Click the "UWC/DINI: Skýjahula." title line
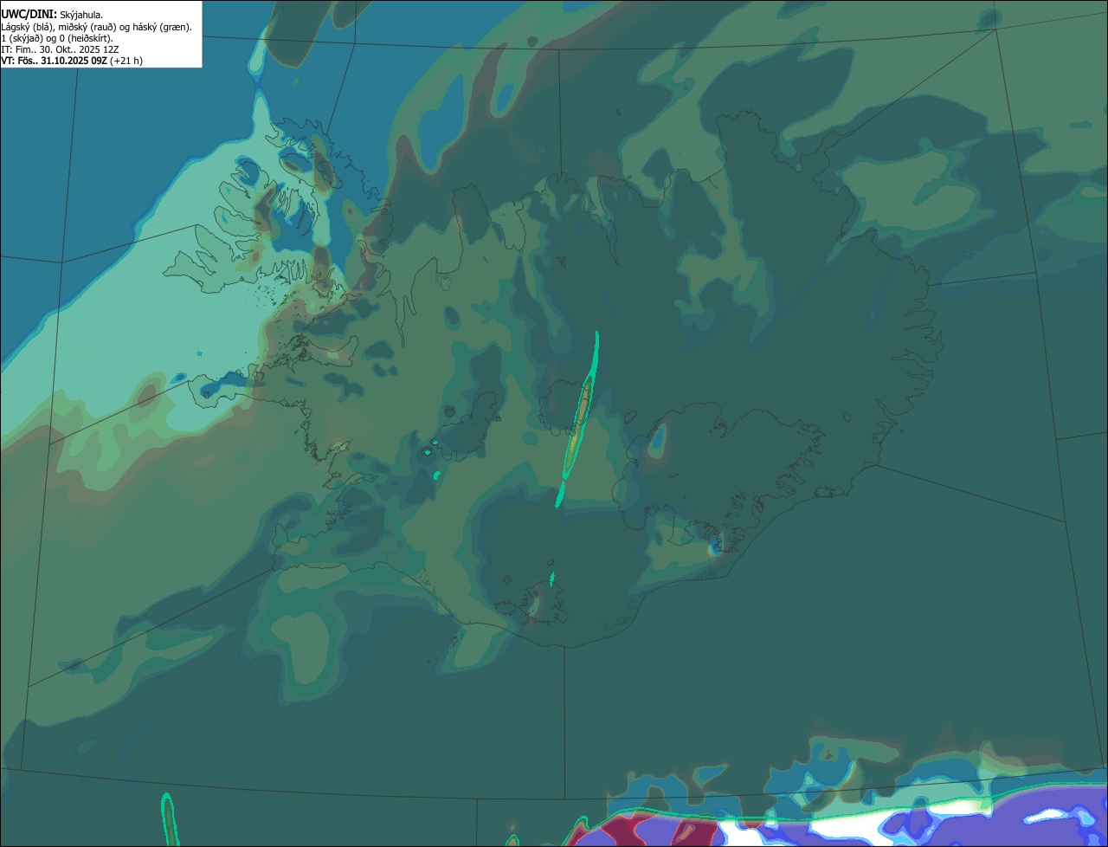This screenshot has height=847, width=1108. pos(52,14)
